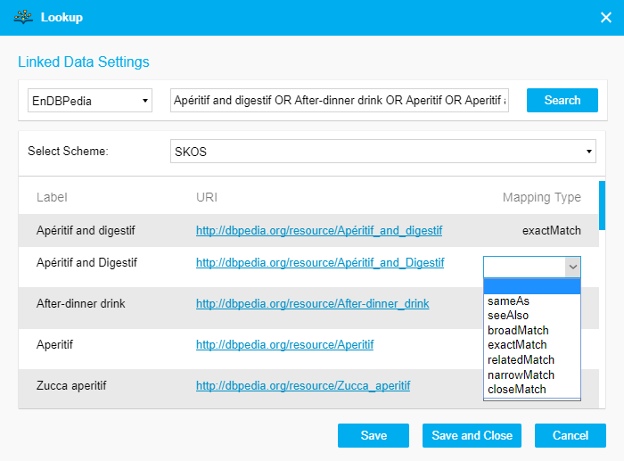Choose exactMatch in the dropdown list
The width and height of the screenshot is (624, 461).
[x=516, y=345]
